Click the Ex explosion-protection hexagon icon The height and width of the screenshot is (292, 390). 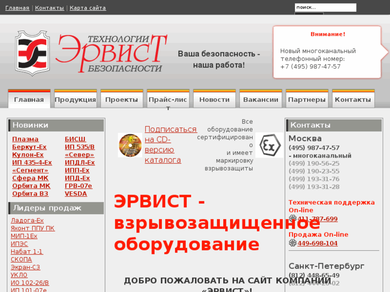269,145
